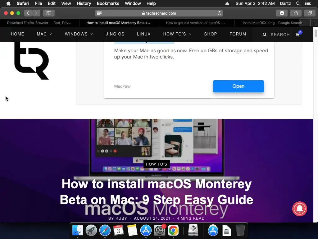The height and width of the screenshot is (239, 318).
Task: Click author link RUBY
Action: point(121,218)
